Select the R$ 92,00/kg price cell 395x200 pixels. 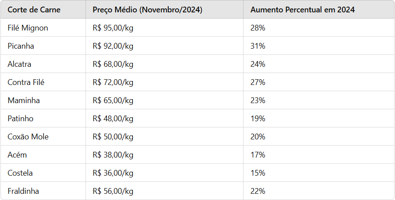point(113,46)
